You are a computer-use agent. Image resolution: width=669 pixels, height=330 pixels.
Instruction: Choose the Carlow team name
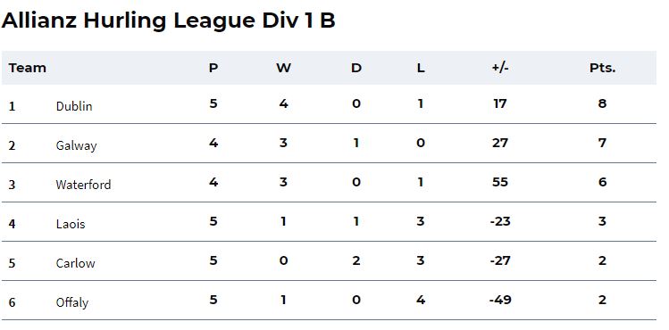point(76,263)
